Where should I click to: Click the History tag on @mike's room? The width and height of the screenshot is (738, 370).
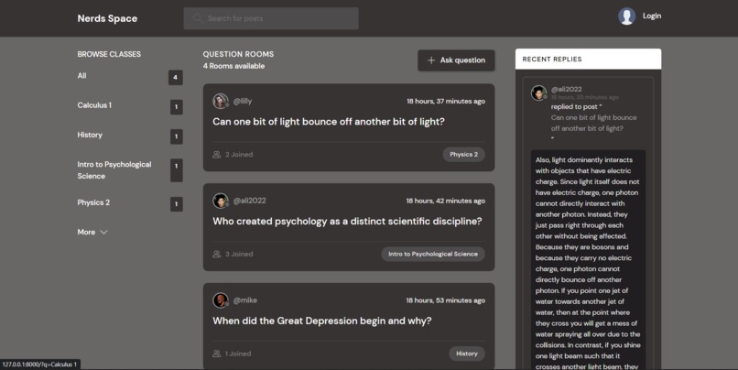point(467,354)
